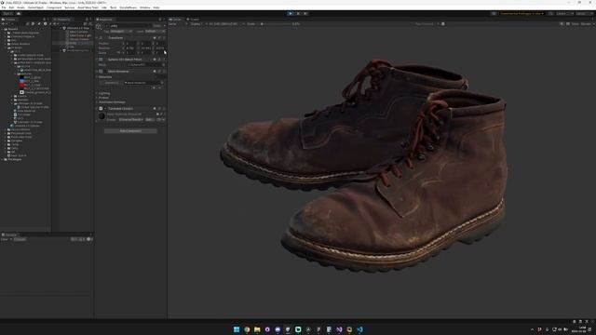Open the account dropdown in toolbar
596x335 pixels.
(7, 14)
